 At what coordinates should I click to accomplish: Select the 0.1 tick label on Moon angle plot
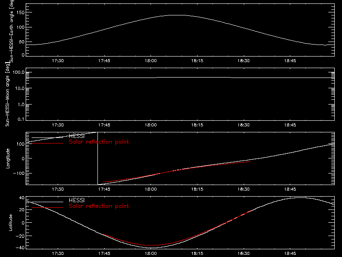21,119
